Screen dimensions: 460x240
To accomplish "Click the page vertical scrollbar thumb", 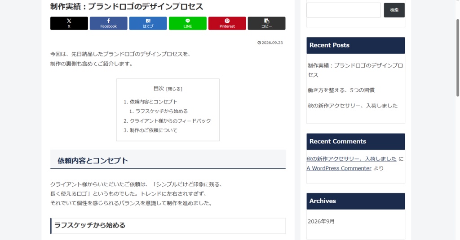I will [x=457, y=58].
